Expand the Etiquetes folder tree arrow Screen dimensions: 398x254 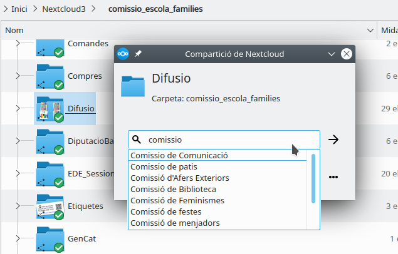pyautogui.click(x=18, y=206)
